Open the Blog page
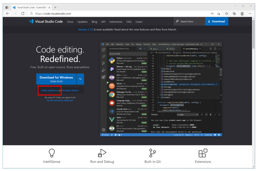Viewport: 258px width, 171px height. point(94,22)
